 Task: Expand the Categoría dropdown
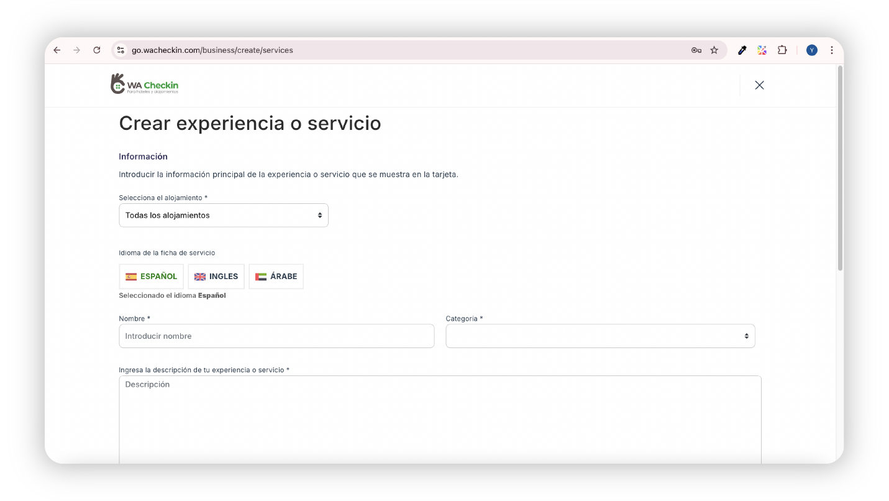click(x=600, y=336)
